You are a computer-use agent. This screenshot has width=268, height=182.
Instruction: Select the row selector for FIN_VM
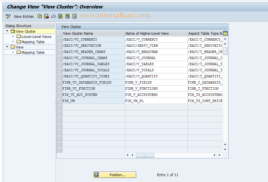point(59,101)
